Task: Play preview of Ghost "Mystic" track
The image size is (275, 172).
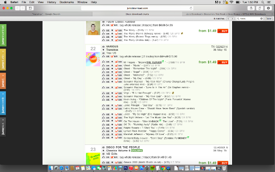Action: click(103, 65)
